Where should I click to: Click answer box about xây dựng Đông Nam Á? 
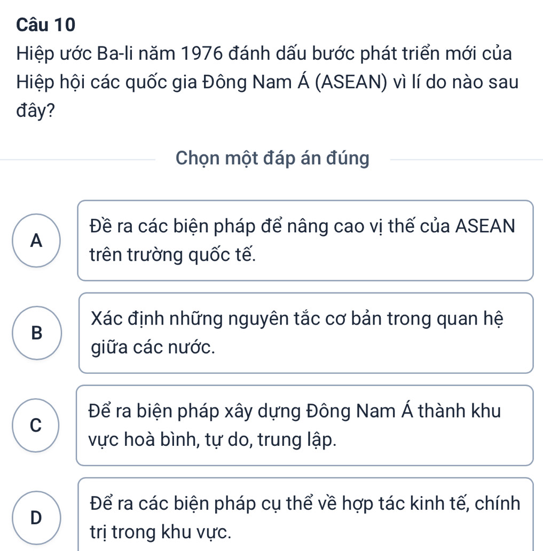tap(305, 425)
